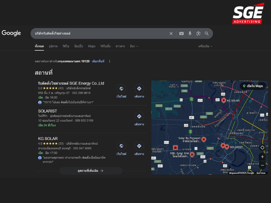Open the SGE Energy Co.,Ltd listing title
Screen dimensions: 271x203
coord(71,83)
